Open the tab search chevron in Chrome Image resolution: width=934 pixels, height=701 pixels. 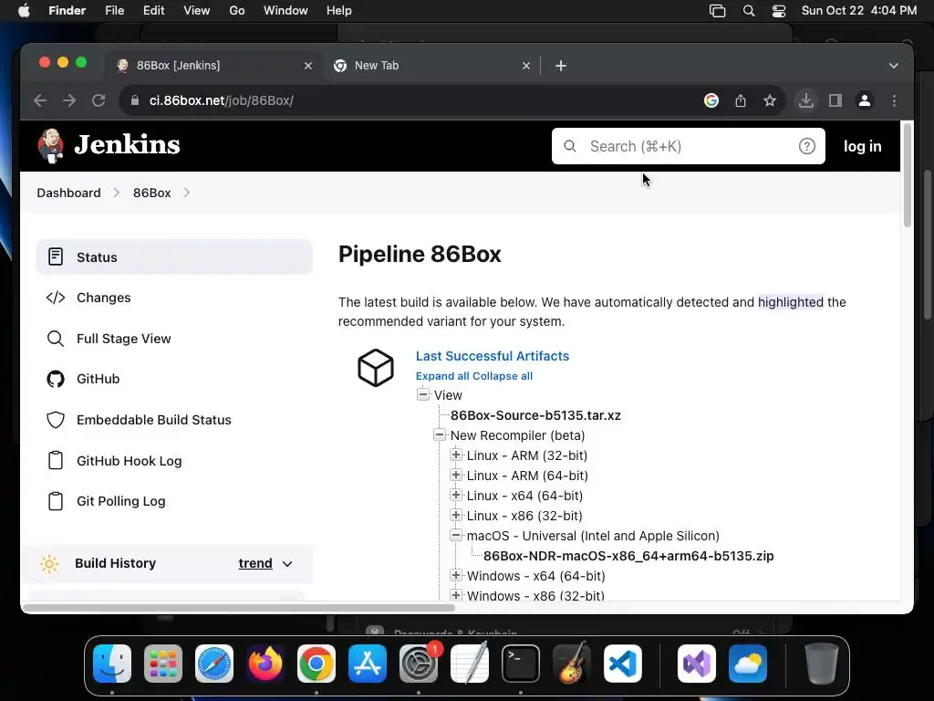pos(894,66)
